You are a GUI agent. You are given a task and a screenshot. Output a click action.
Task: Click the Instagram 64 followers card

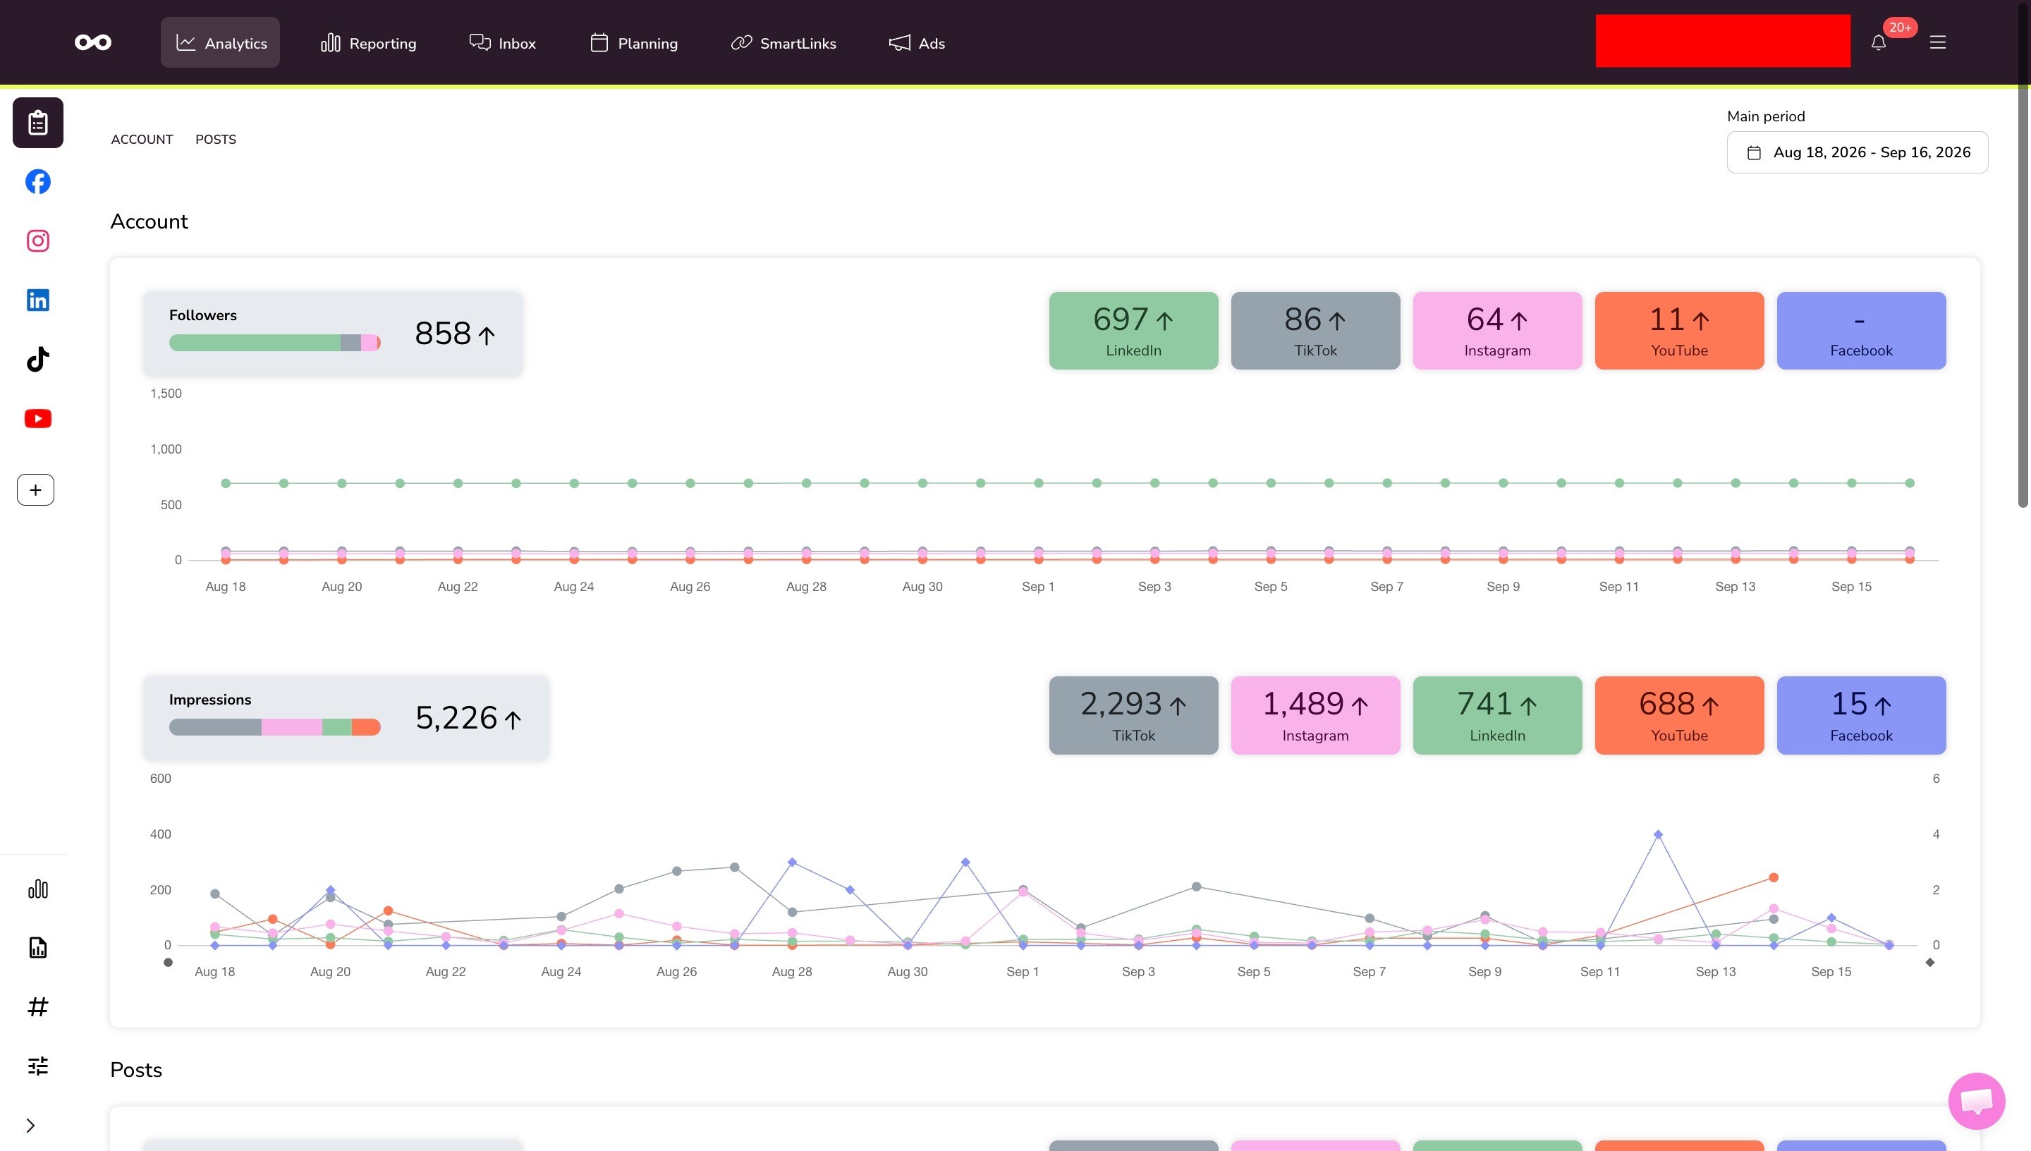tap(1496, 331)
